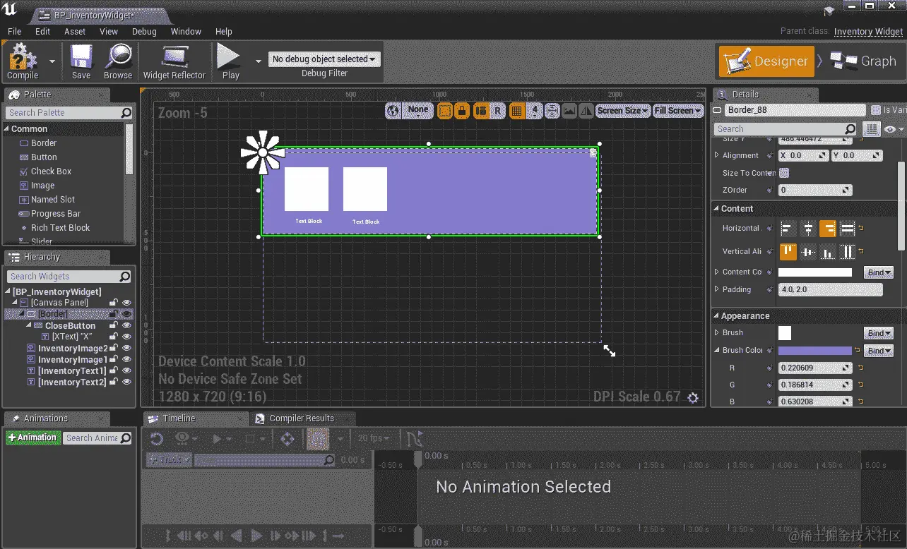Screen dimensions: 907x549
Task: Toggle the Size To Content checkbox
Action: (783, 173)
